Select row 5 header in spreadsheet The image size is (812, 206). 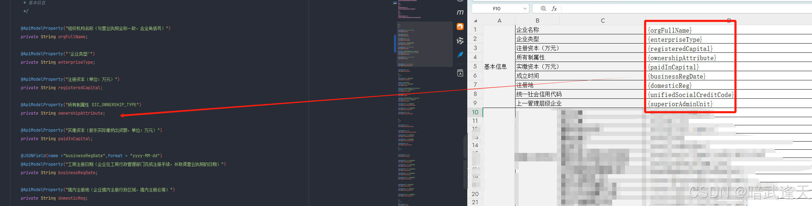(475, 66)
